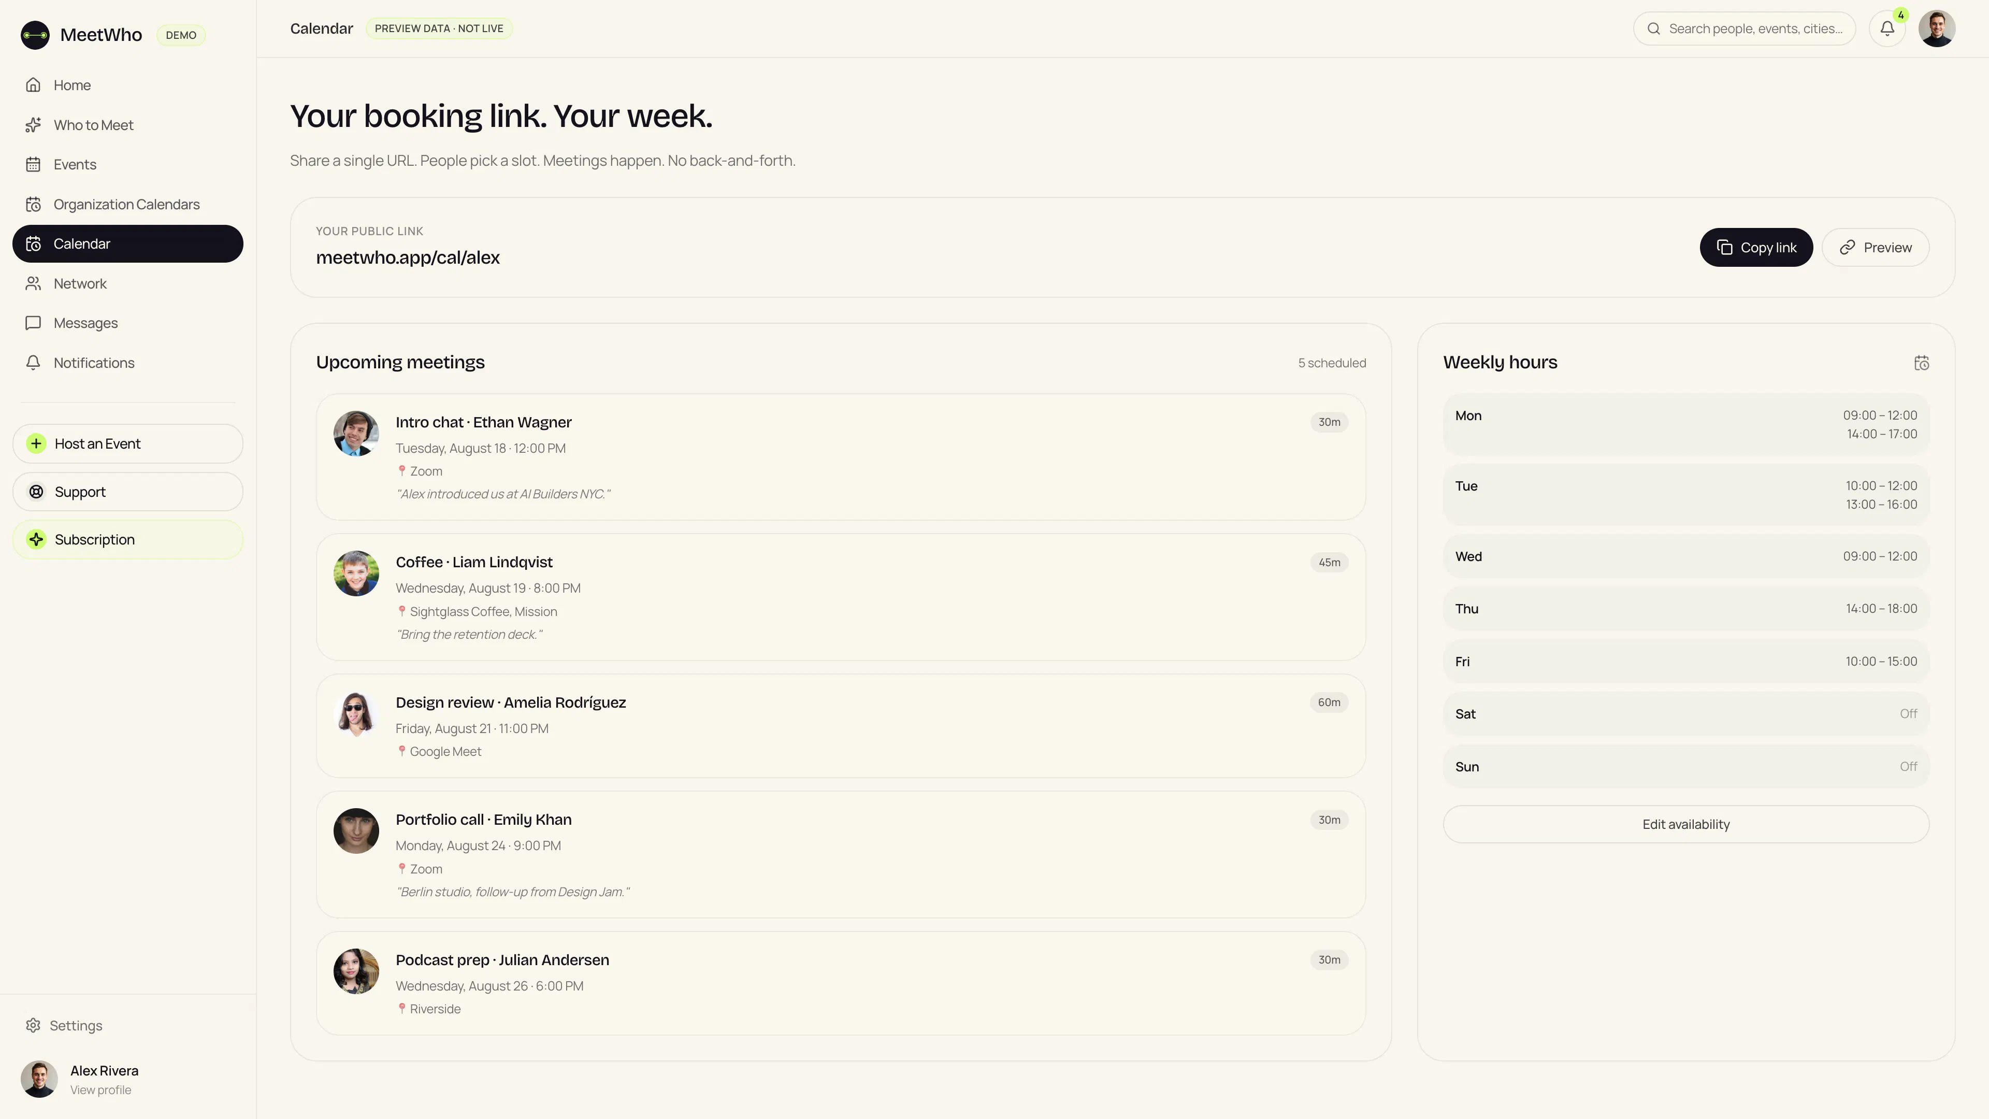Open Who to Meet page
Viewport: 1989px width, 1119px height.
pos(127,125)
